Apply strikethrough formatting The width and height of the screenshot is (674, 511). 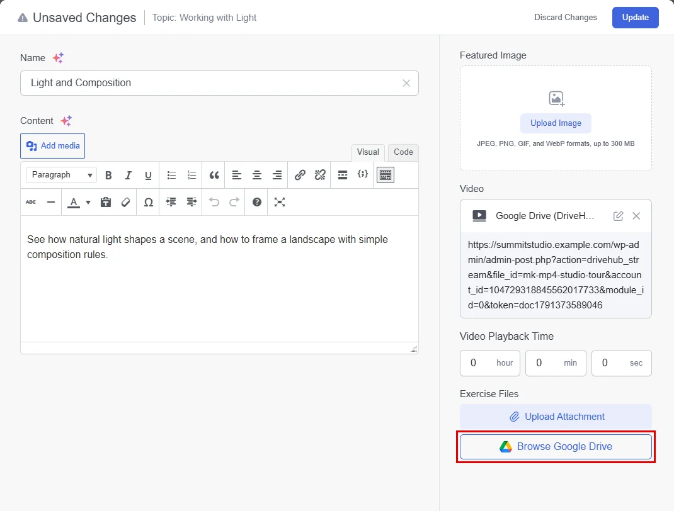coord(31,202)
